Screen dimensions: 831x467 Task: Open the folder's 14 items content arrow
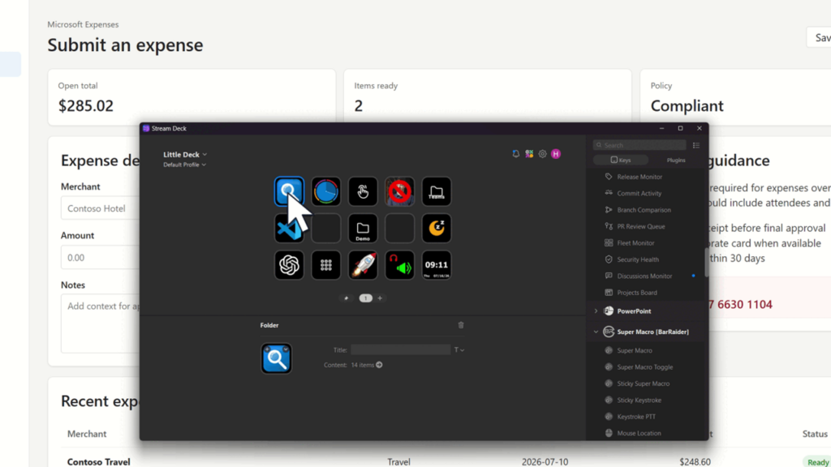click(x=380, y=365)
